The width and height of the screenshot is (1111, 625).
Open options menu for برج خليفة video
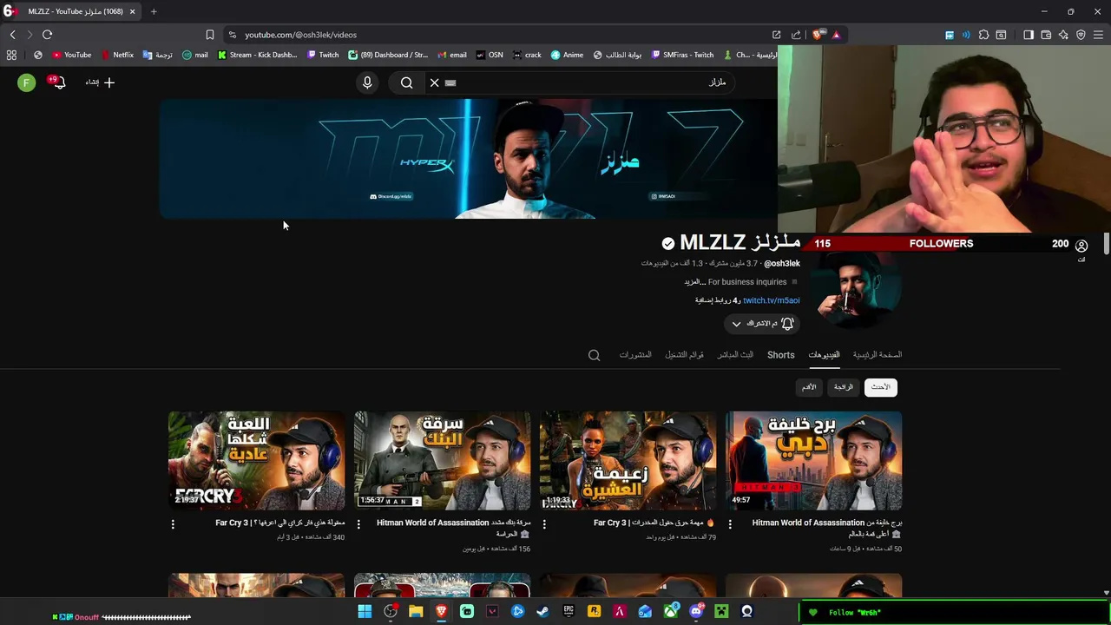730,524
